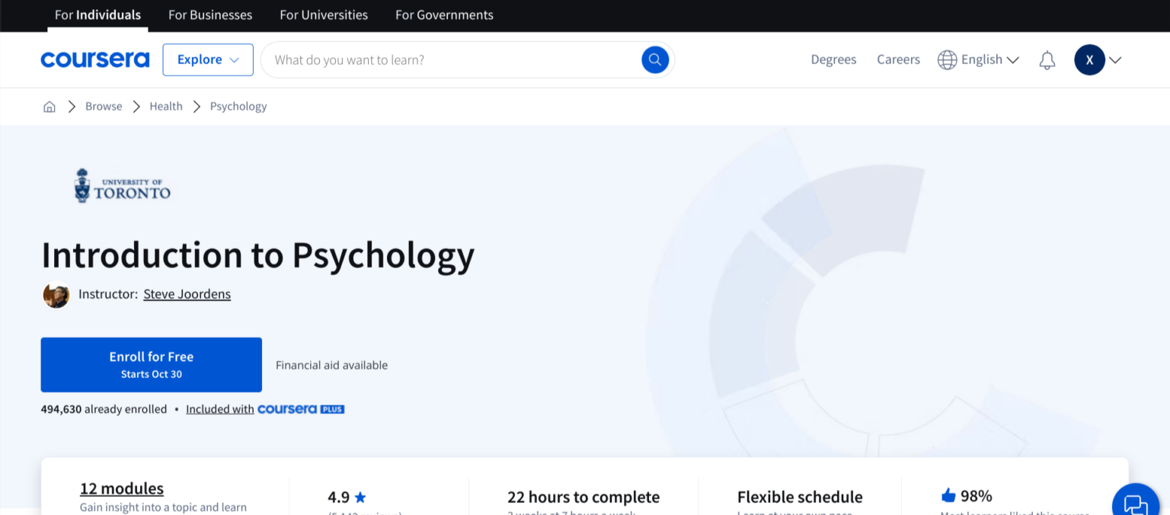1170x515 pixels.
Task: Open notifications via the bell icon
Action: (1047, 59)
